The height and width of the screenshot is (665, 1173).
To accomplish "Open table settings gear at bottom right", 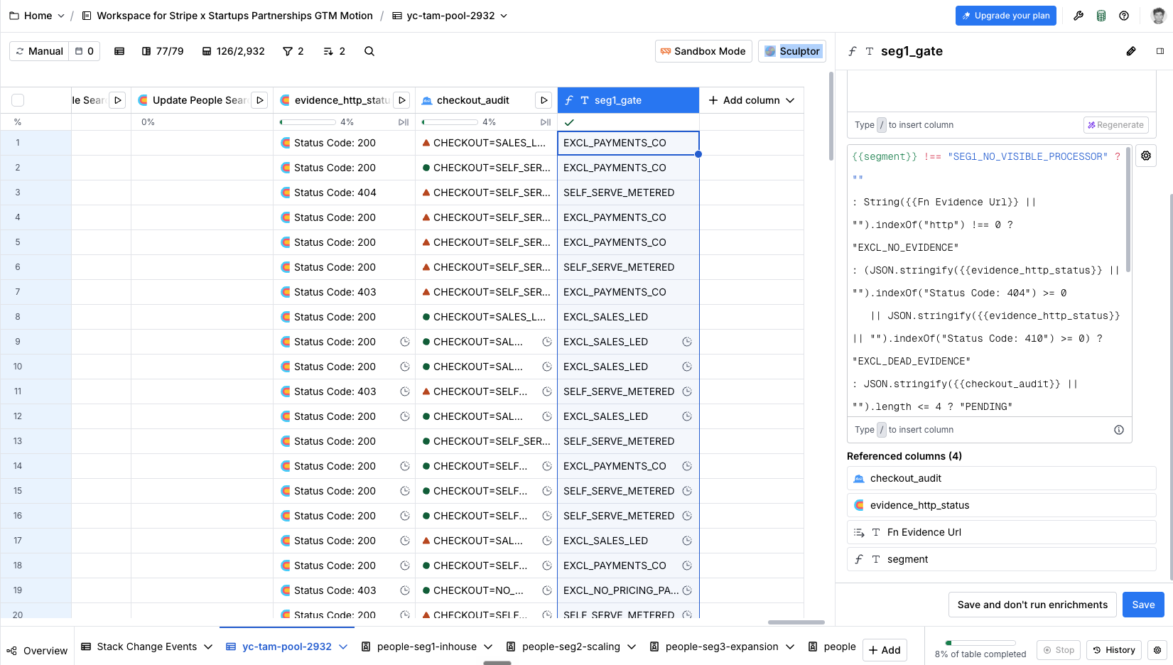I will pyautogui.click(x=1157, y=650).
